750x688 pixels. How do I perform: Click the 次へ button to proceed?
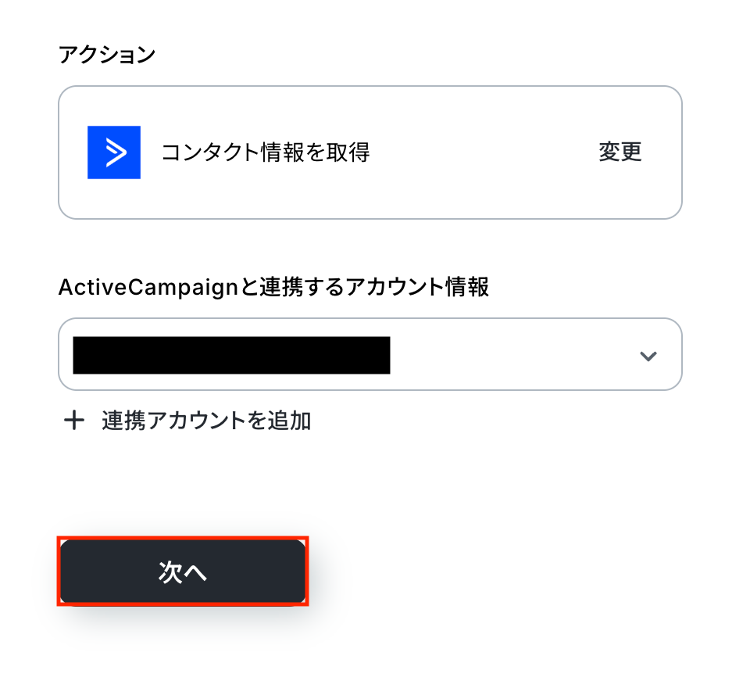[183, 572]
